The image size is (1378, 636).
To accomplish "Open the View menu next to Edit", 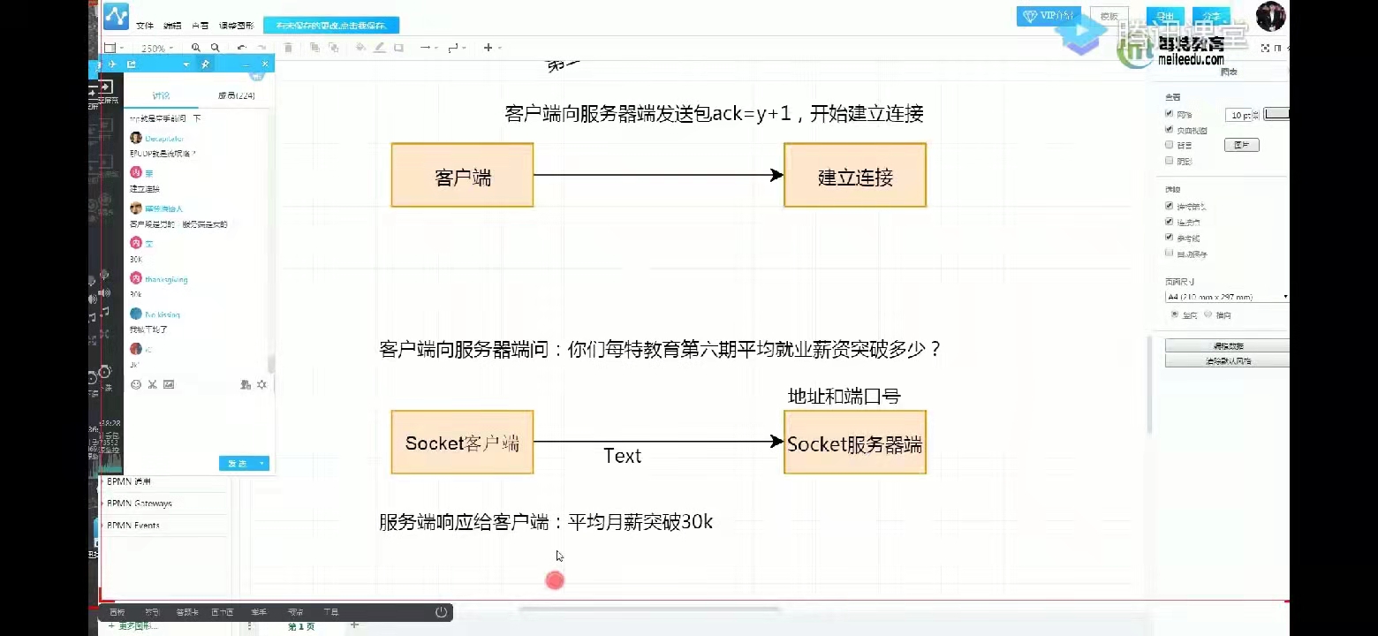I will (x=201, y=26).
